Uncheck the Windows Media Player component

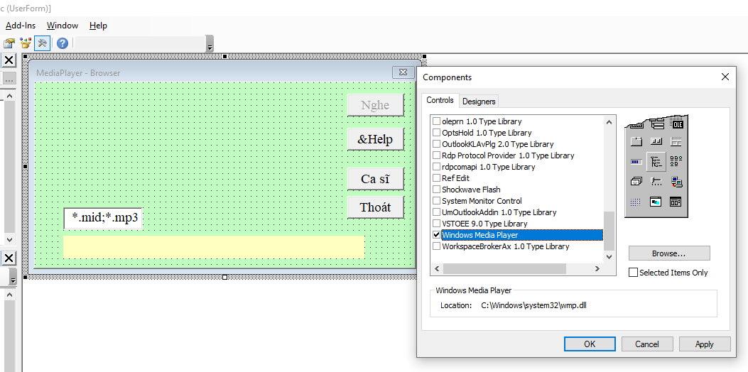click(436, 235)
